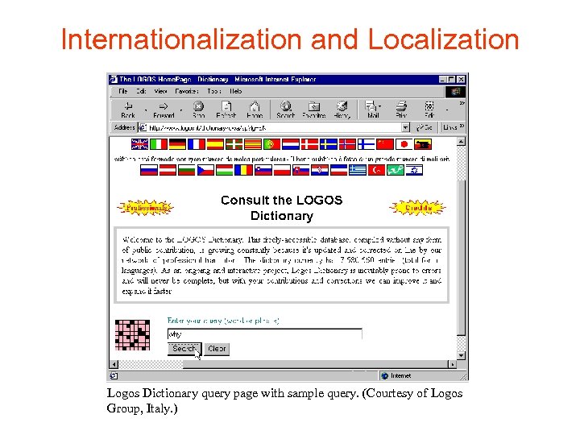Select the Israeli flag
Viewport: 580px width, 435px height.
click(414, 170)
